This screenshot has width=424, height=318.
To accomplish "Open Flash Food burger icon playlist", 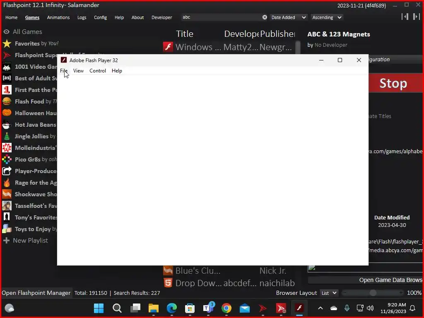I will point(7,101).
